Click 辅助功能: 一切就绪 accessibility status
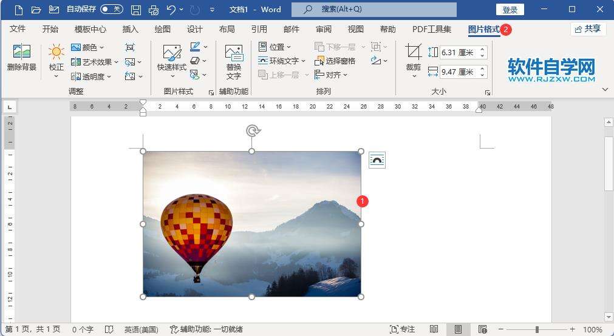This screenshot has height=336, width=614. point(206,329)
